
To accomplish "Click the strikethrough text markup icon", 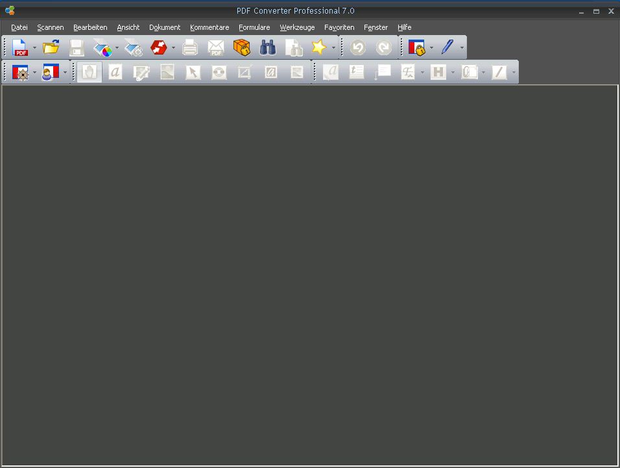I will pos(408,72).
